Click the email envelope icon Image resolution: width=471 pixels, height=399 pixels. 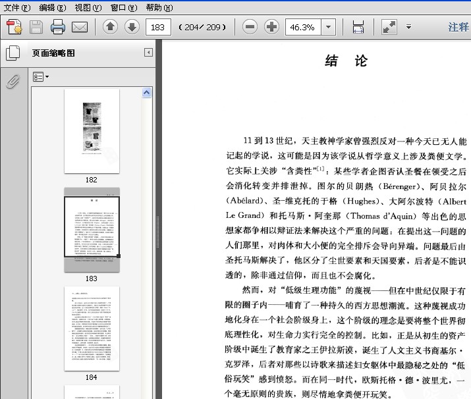click(x=80, y=27)
